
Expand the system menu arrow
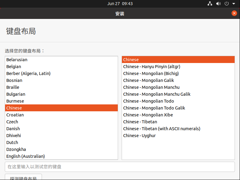tap(234, 4)
